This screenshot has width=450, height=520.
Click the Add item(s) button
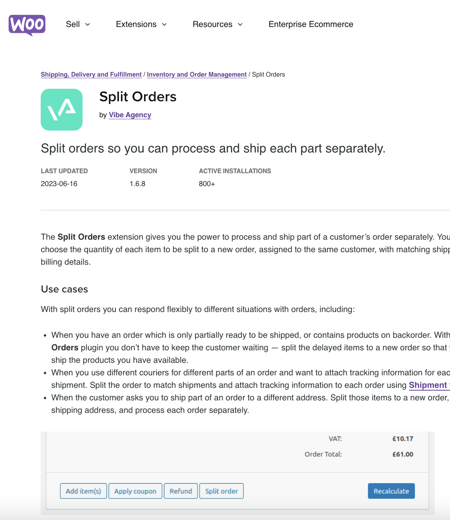(x=83, y=491)
